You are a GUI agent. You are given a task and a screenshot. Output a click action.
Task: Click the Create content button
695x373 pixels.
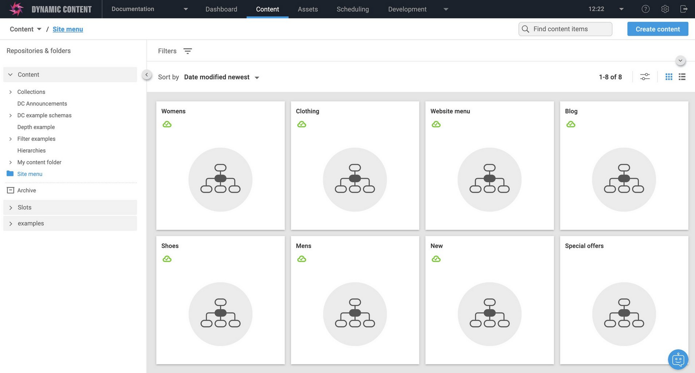click(658, 29)
